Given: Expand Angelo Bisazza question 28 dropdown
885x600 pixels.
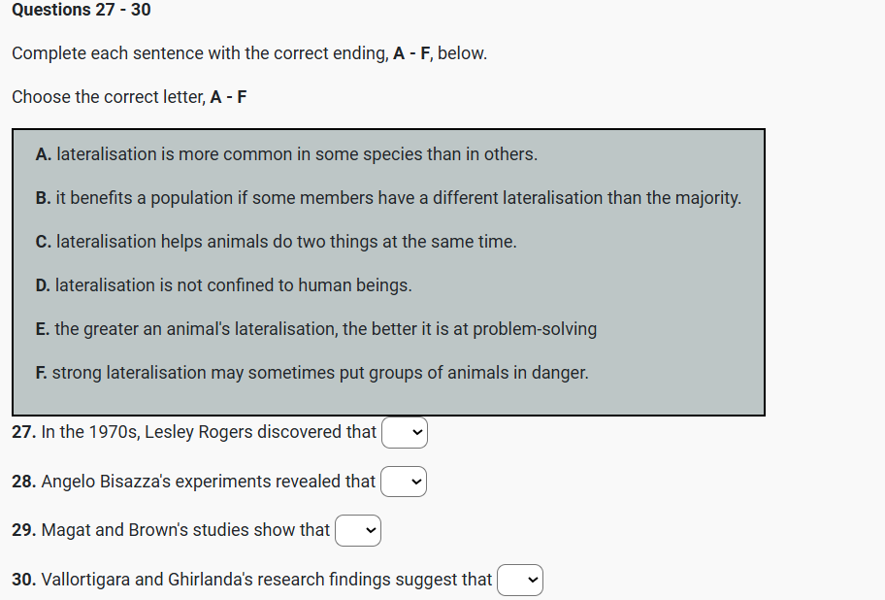Looking at the screenshot, I should click(404, 482).
